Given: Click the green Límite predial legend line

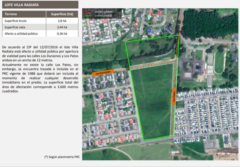Looking at the screenshot, I should [x=88, y=16].
